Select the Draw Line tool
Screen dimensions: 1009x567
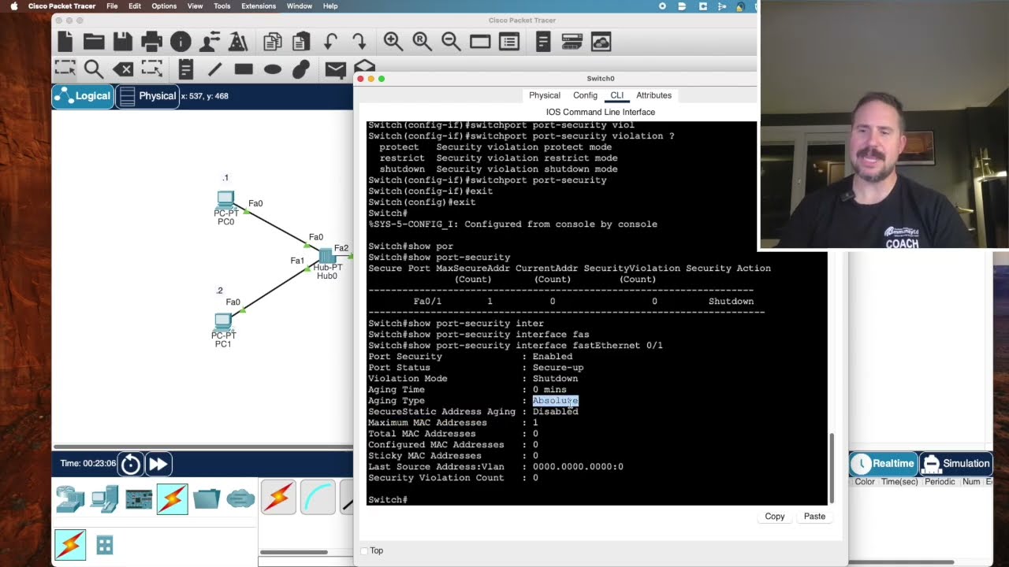point(214,69)
